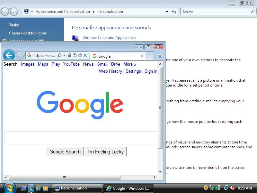Open Google Settings link
257x193 pixels.
(133, 71)
